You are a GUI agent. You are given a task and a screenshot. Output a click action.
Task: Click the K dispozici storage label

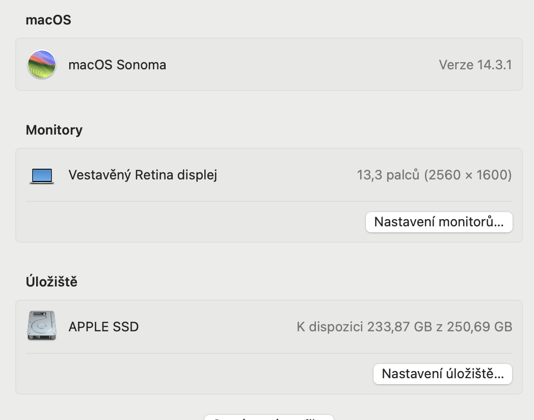point(330,327)
